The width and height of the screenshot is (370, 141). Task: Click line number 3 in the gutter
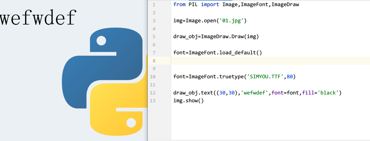tap(154, 21)
